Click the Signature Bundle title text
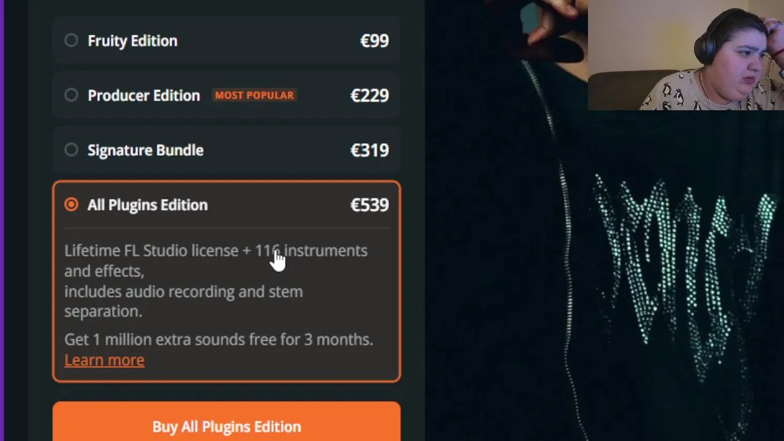Screen dimensions: 784x441 [x=145, y=150]
